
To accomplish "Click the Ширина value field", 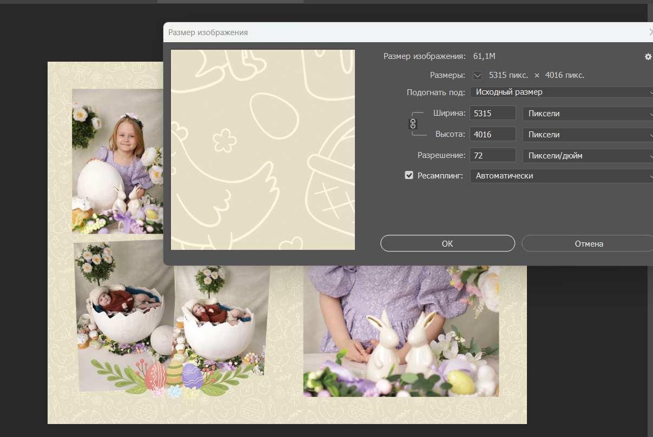I will click(x=493, y=114).
